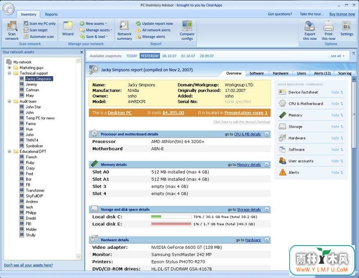This screenshot has height=278, width=359.
Task: Click Local disk E usage bar
Action: (x=171, y=224)
